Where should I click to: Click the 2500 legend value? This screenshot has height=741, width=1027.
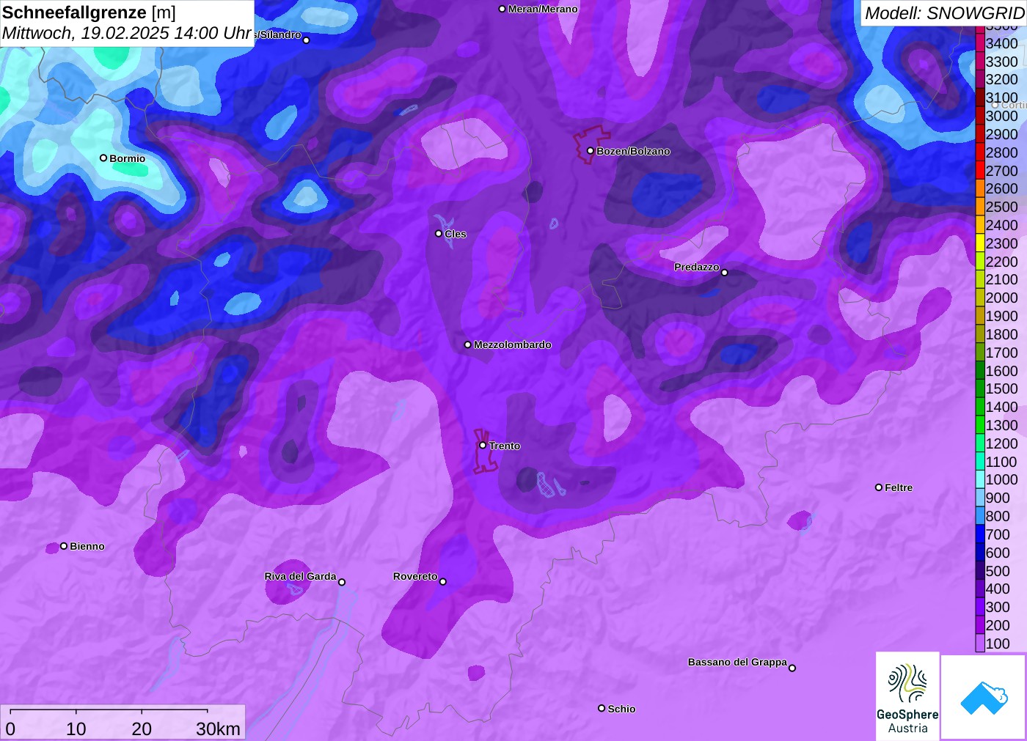(1001, 207)
